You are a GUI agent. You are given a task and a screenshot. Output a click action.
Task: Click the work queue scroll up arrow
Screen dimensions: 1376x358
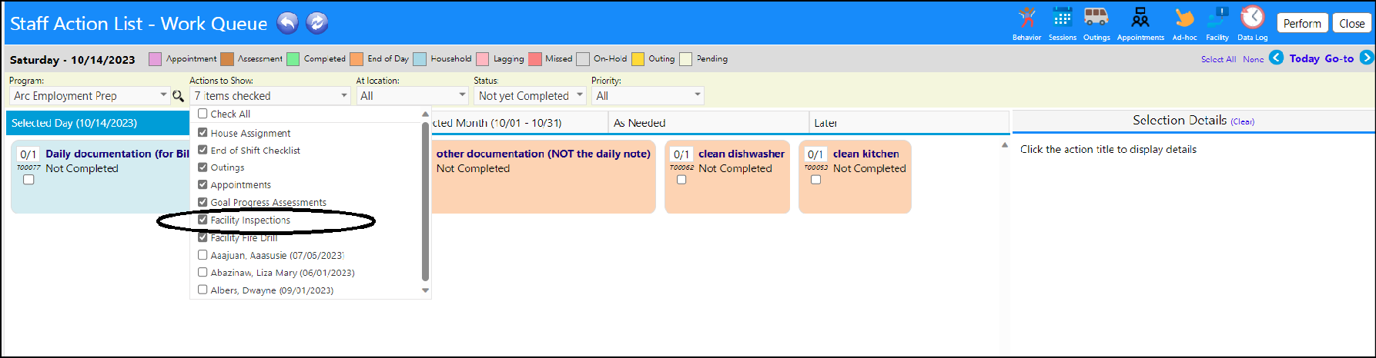1004,145
